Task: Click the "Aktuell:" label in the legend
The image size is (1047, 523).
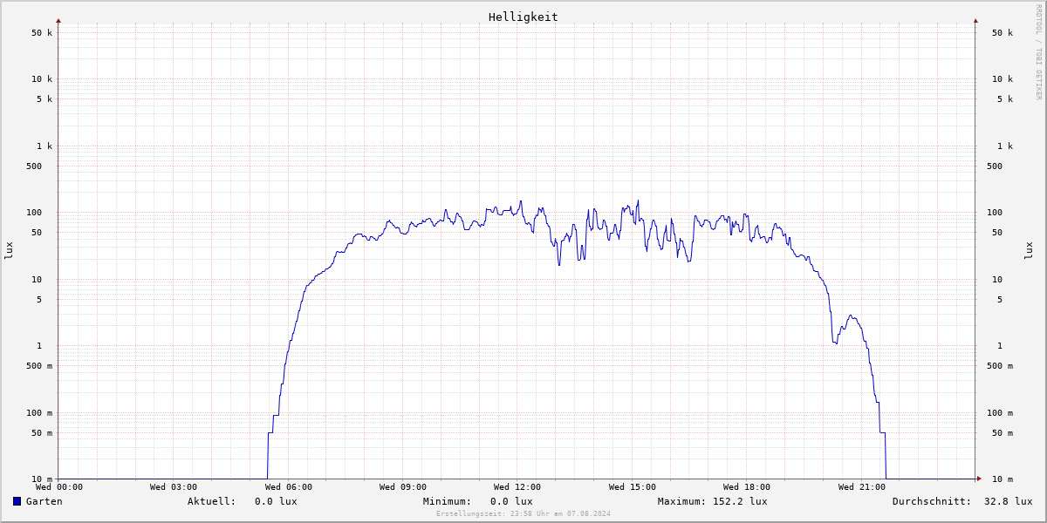Action: (x=212, y=501)
